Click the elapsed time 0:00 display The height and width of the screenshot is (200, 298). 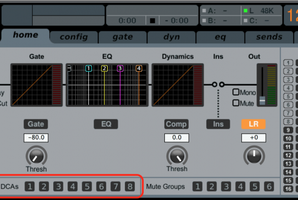[x=127, y=21]
